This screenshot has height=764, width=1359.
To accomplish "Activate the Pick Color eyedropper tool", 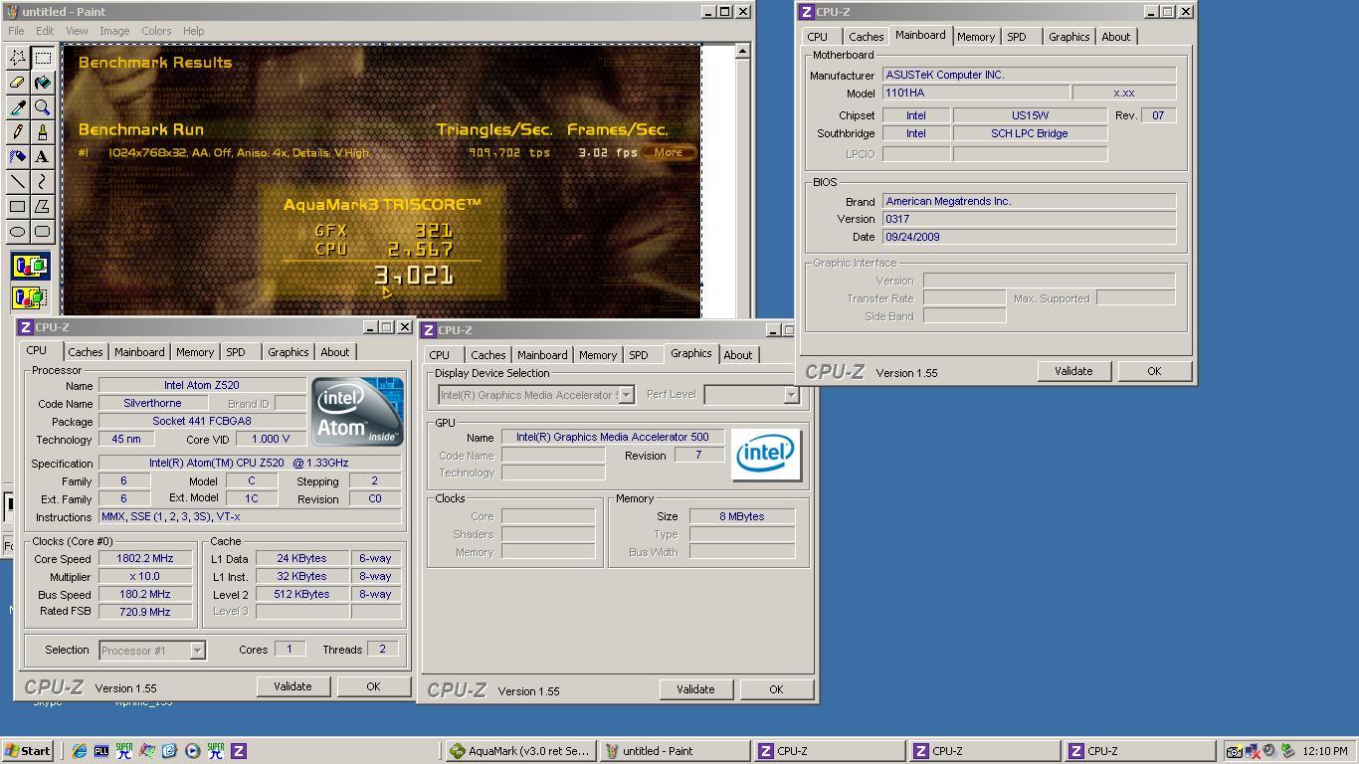I will pos(17,107).
